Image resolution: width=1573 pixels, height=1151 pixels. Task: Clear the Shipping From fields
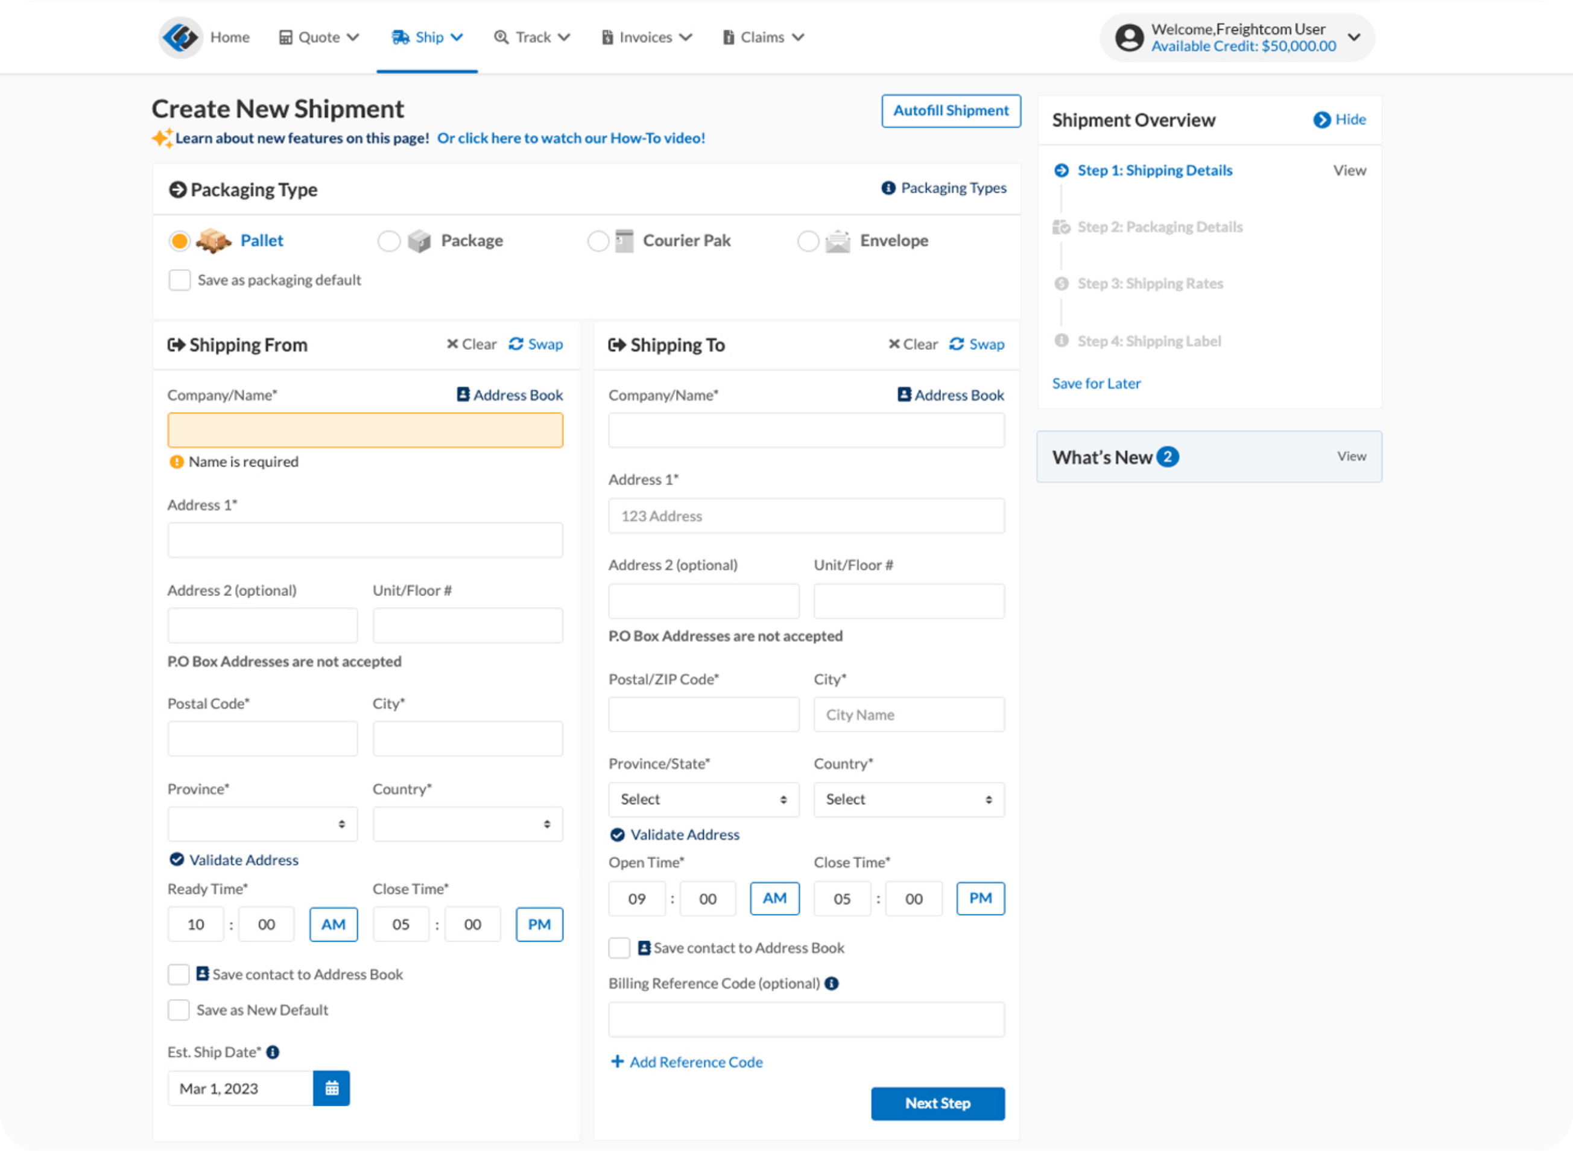[472, 343]
